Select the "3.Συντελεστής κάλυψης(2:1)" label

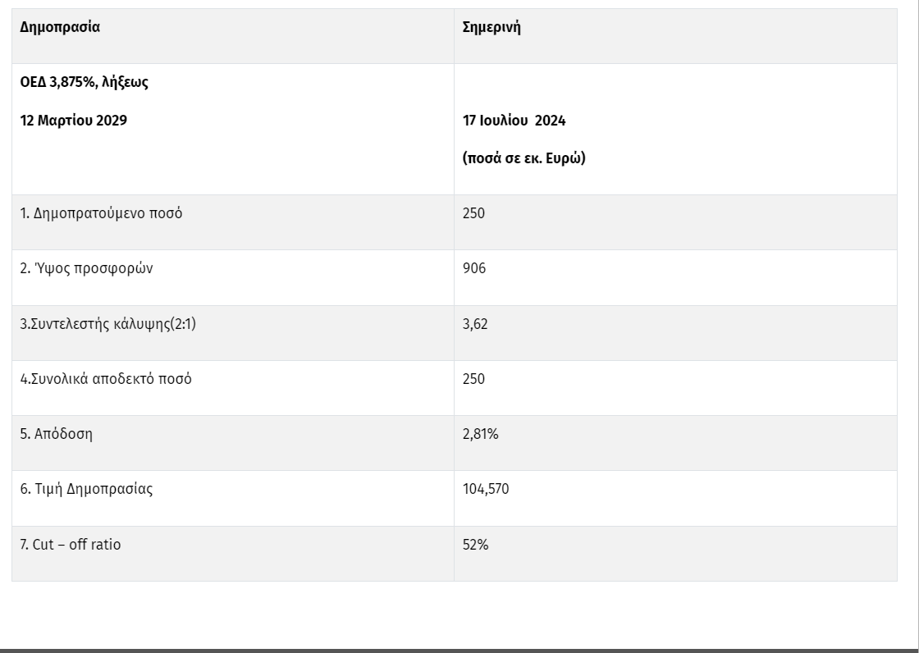pos(108,324)
